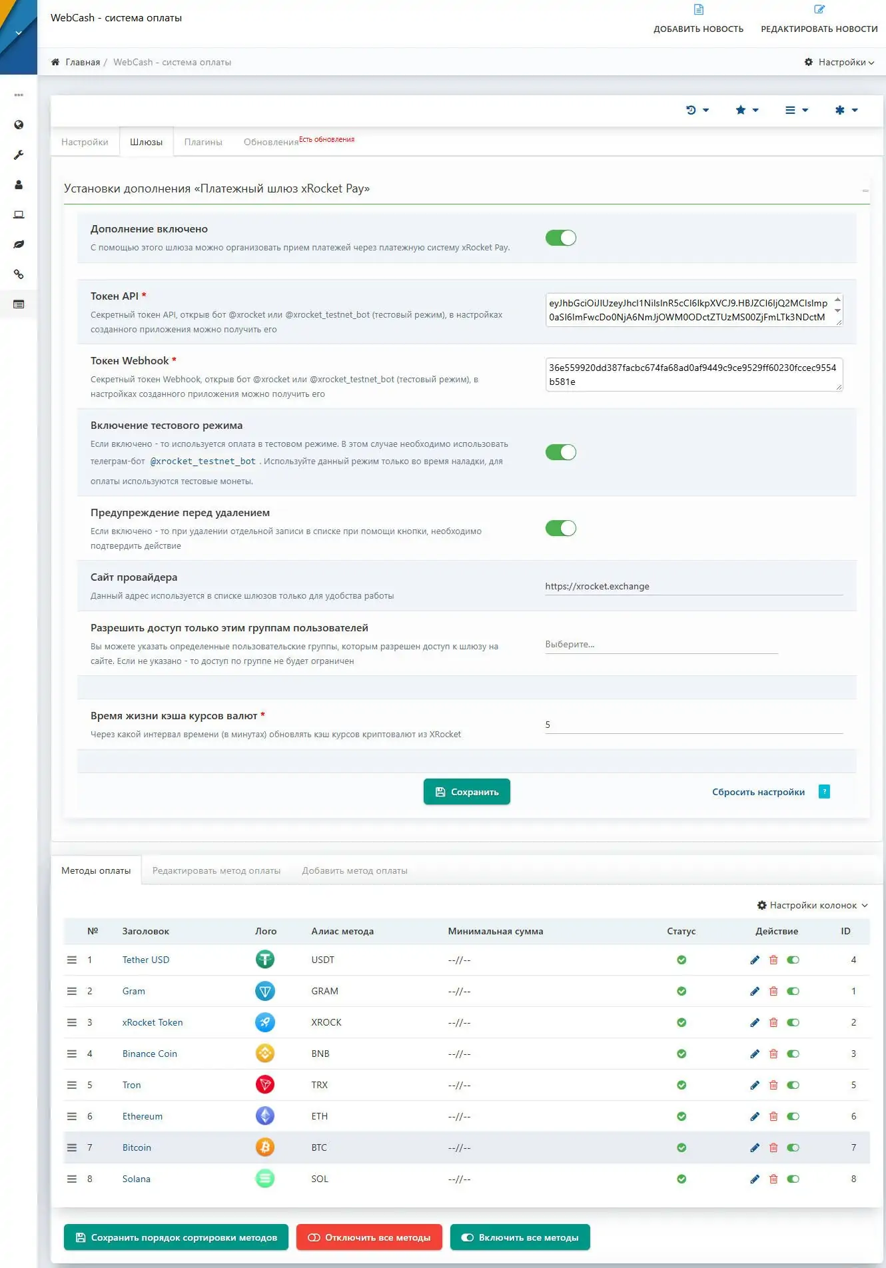The height and width of the screenshot is (1268, 886).
Task: Open the globe icon in the left sidebar
Action: click(19, 125)
